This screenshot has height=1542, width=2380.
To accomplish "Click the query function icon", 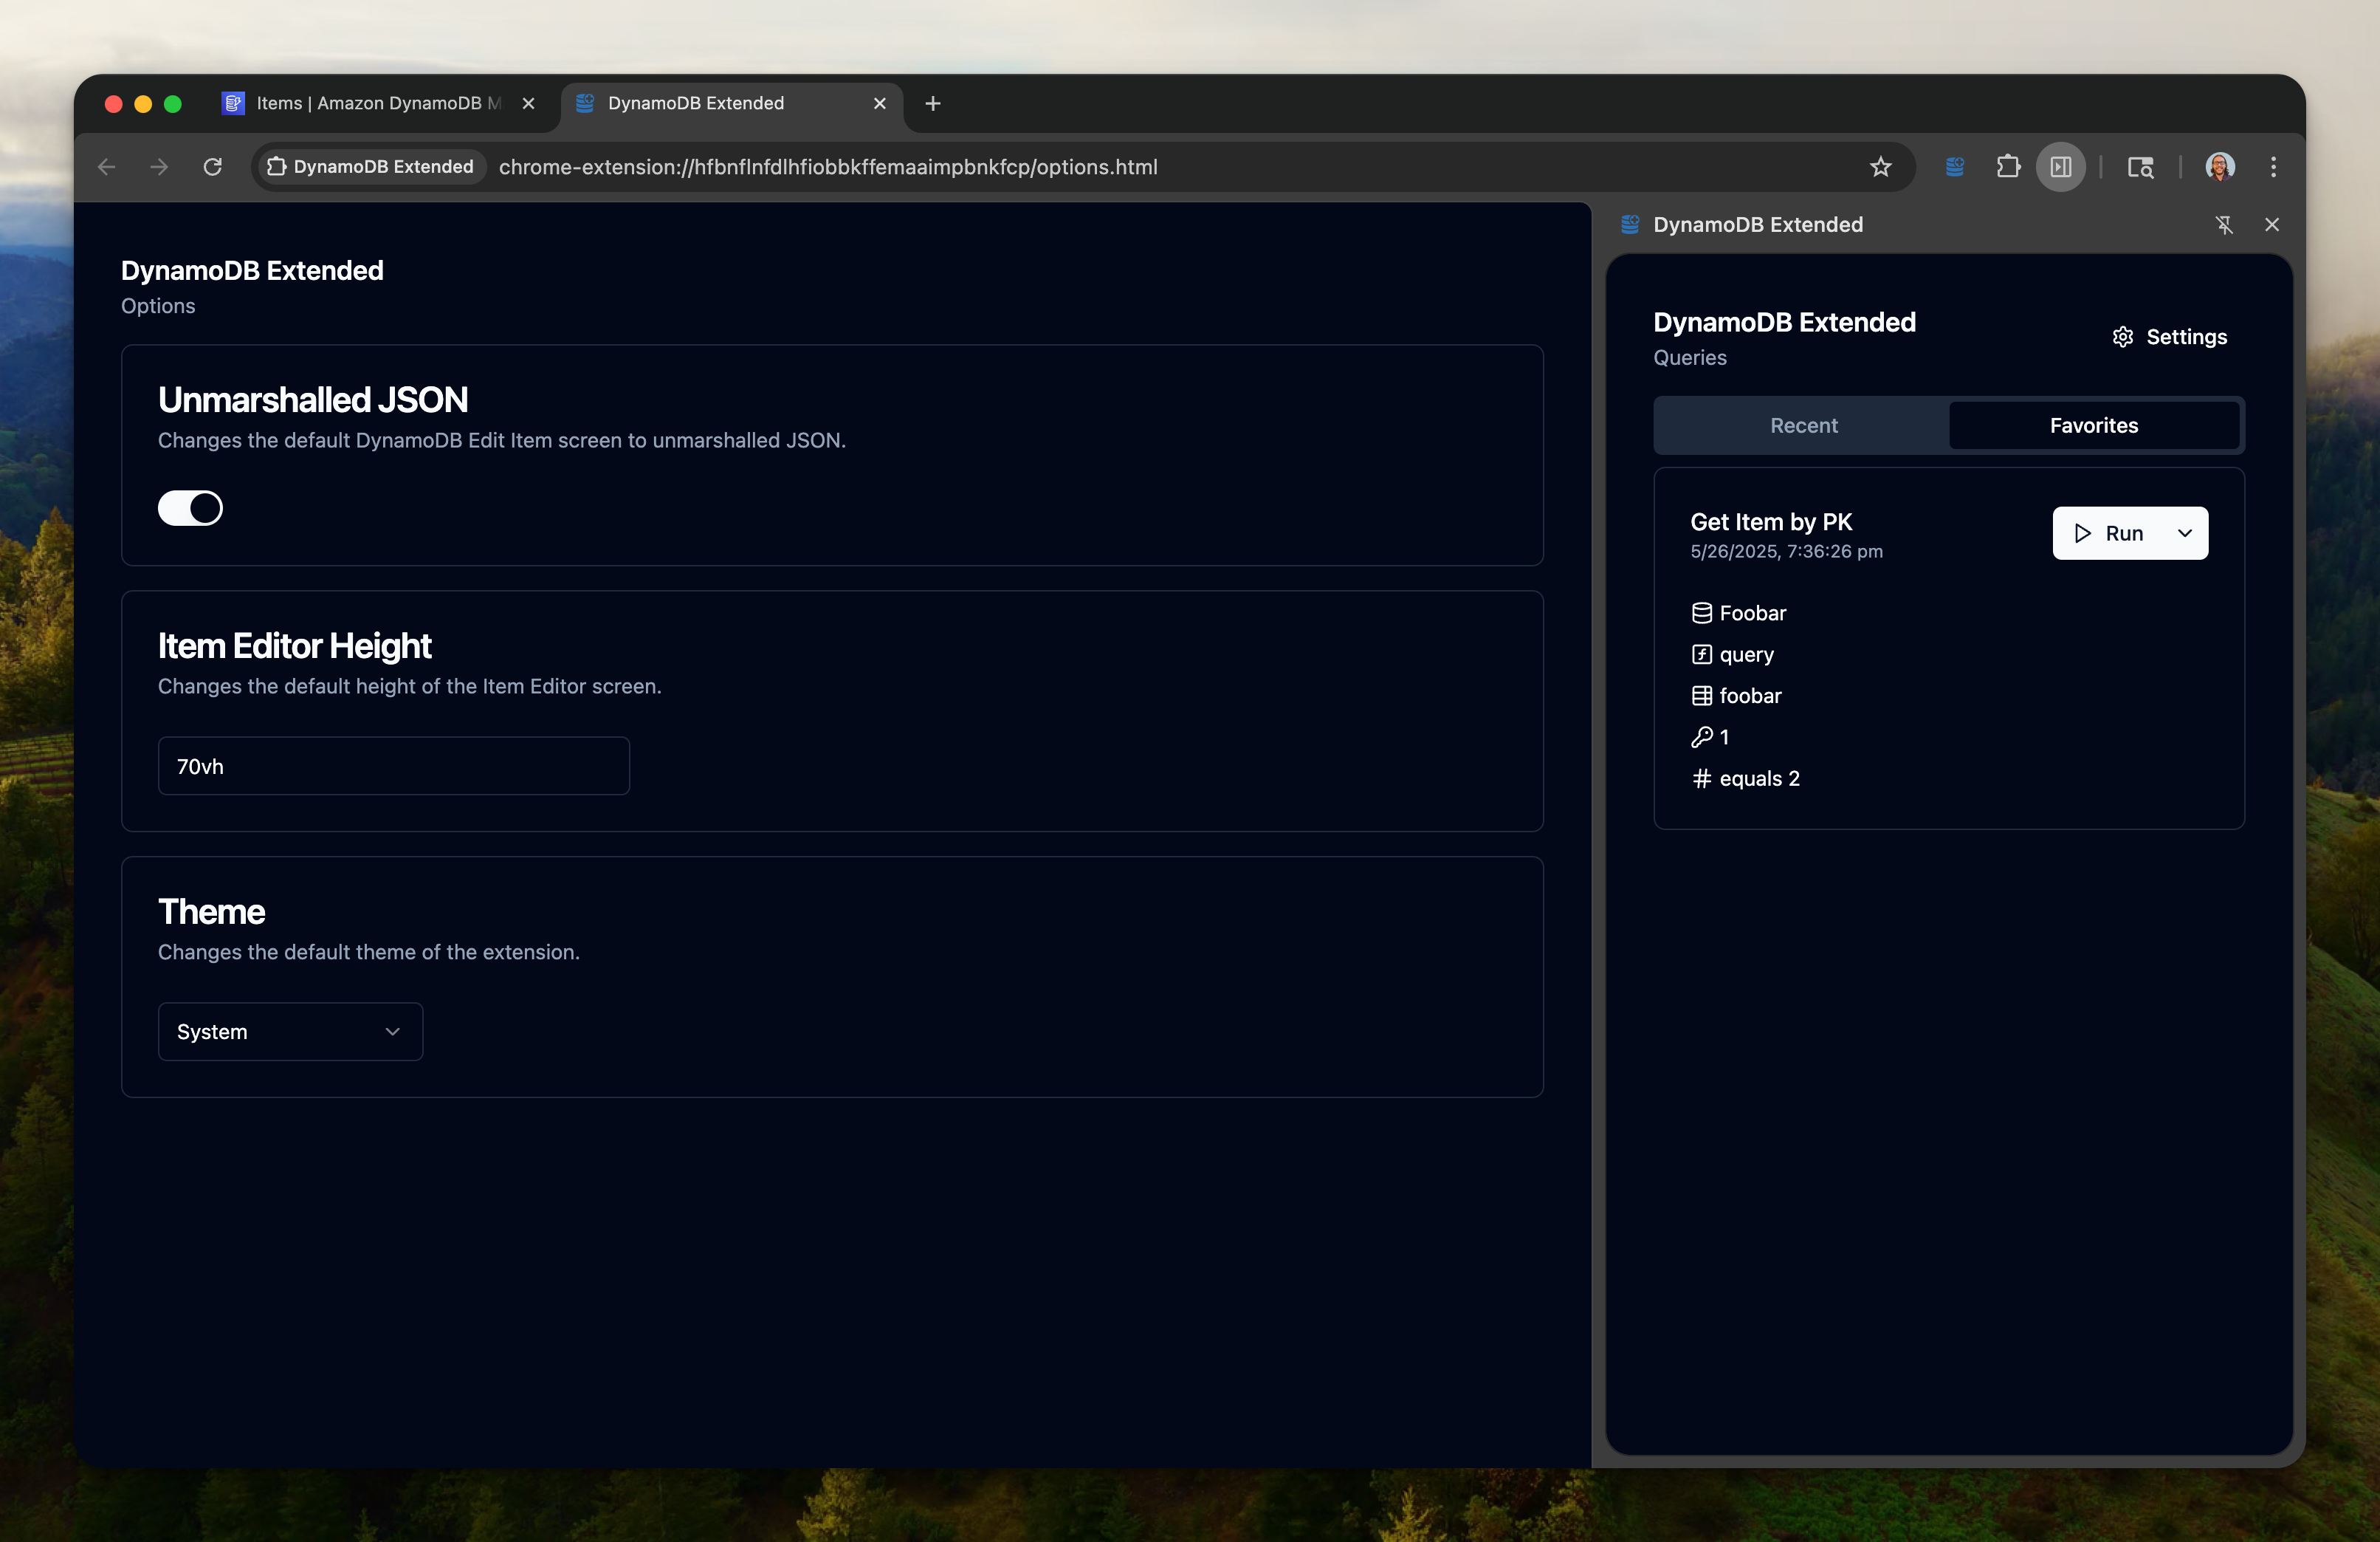I will point(1701,654).
